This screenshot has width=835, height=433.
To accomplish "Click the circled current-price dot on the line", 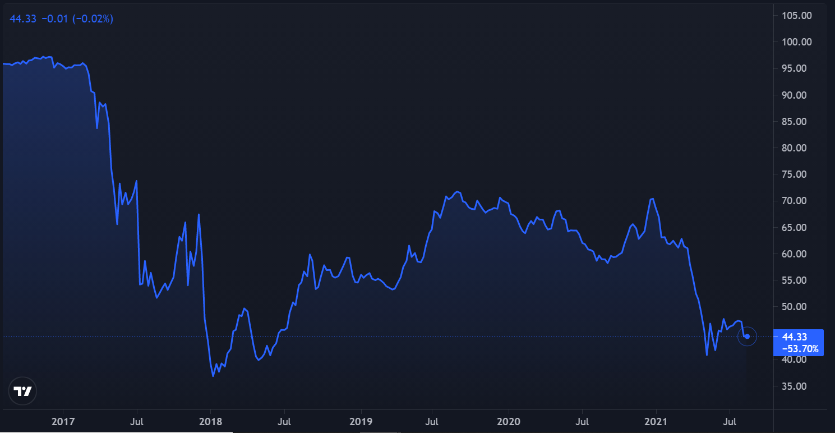I will 747,337.
